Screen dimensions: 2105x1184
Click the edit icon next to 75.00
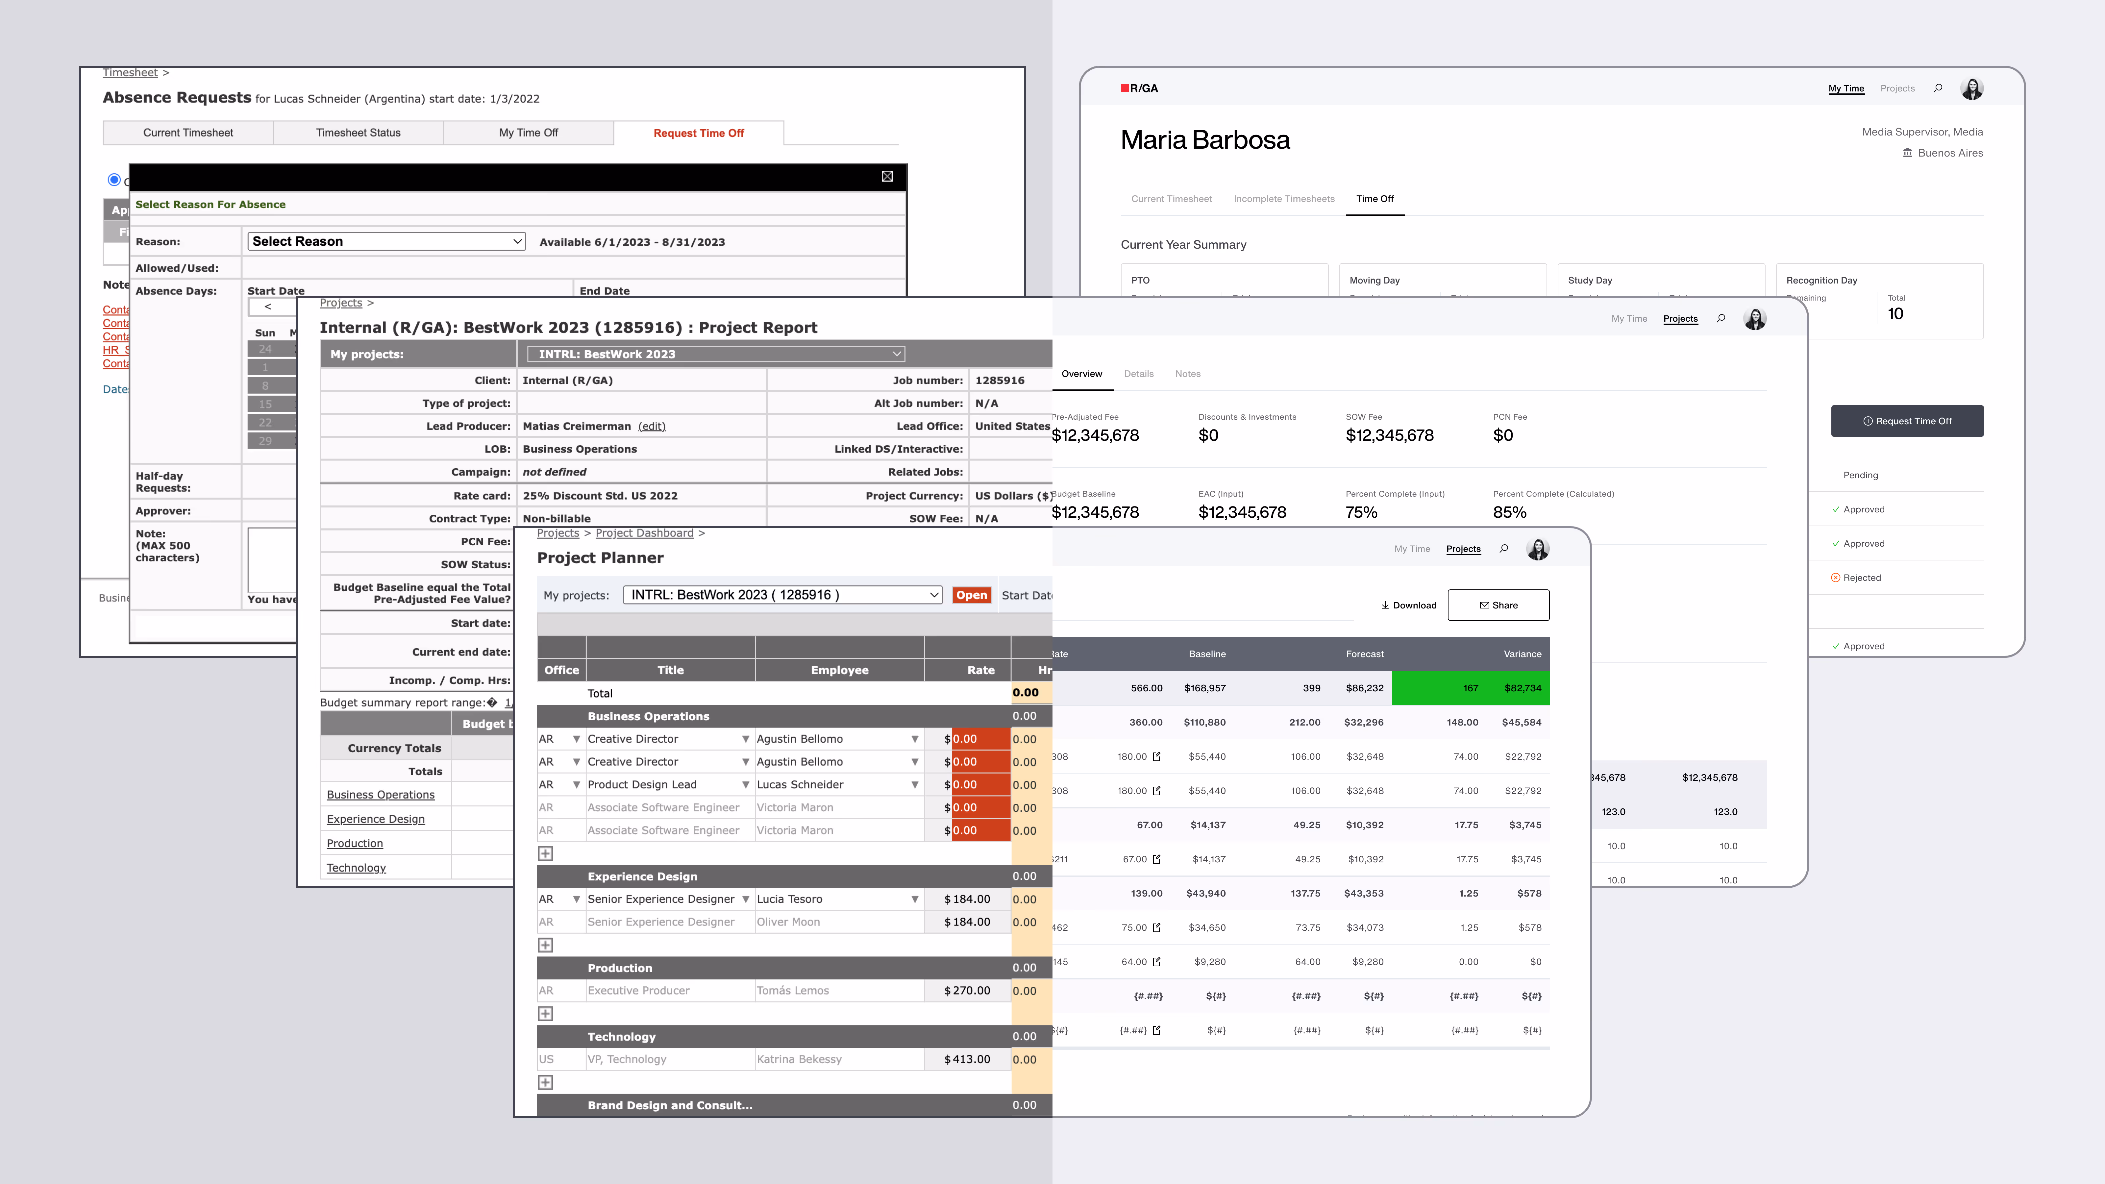pos(1156,927)
